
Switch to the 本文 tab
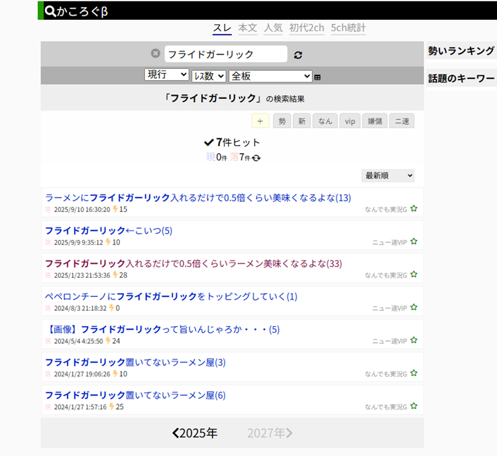pyautogui.click(x=247, y=28)
